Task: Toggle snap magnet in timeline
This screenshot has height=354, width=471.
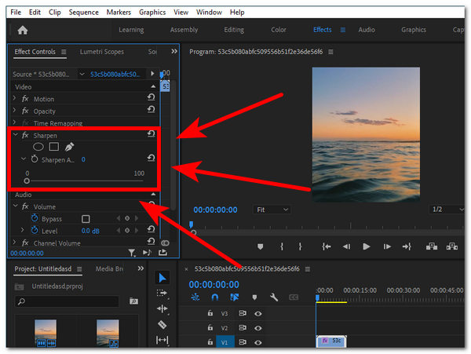Action: 215,297
